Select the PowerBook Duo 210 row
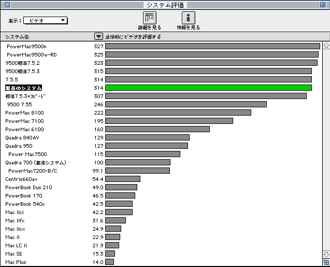This screenshot has width=330, height=267. pyautogui.click(x=161, y=187)
